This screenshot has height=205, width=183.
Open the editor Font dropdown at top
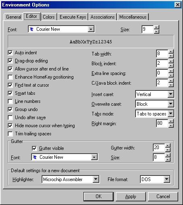91,29
